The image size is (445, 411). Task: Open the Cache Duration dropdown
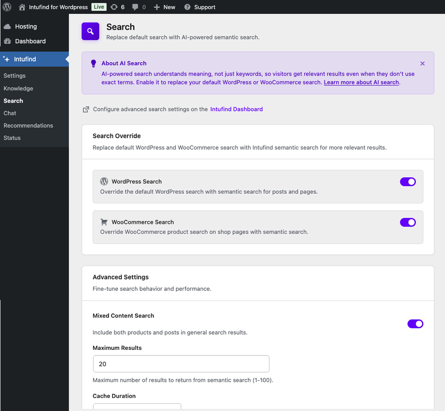click(x=137, y=408)
